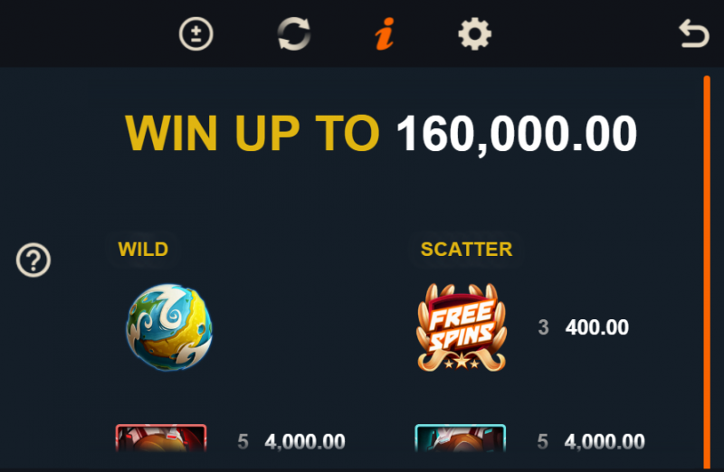
Task: Open the help question mark icon
Action: (x=33, y=260)
